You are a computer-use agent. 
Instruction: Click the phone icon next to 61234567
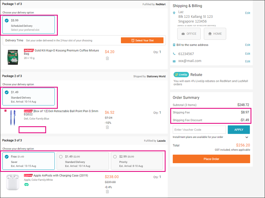174,54
